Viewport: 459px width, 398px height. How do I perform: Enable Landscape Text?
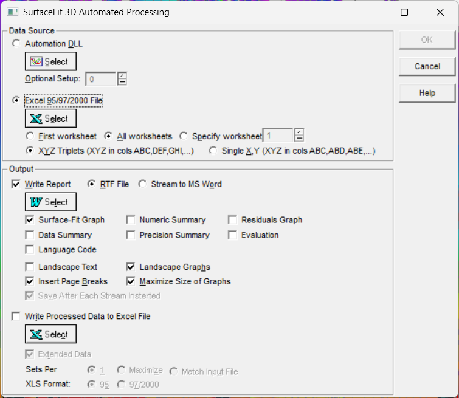coord(30,267)
